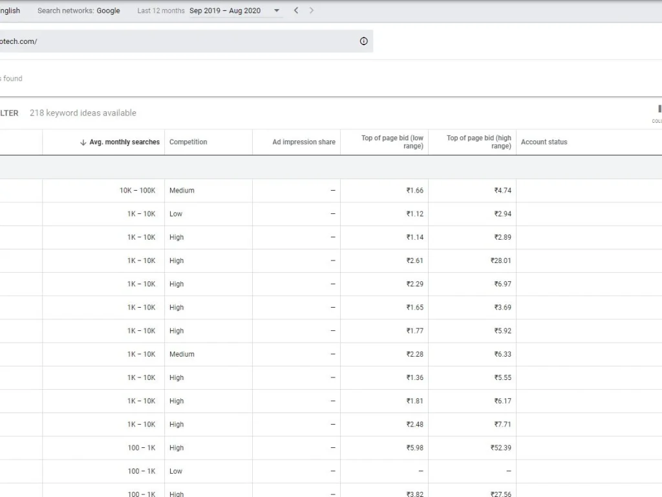This screenshot has width=662, height=497.
Task: Click the sort arrow beside Avg. monthly searches
Action: coord(83,142)
